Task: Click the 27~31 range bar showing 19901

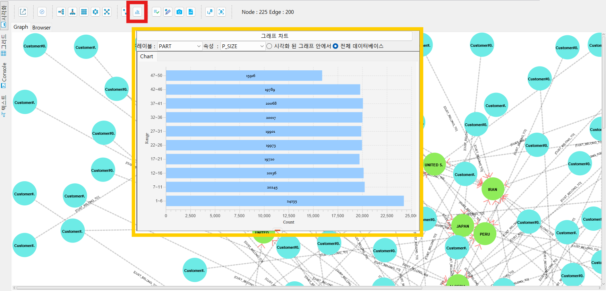Action: (x=264, y=131)
